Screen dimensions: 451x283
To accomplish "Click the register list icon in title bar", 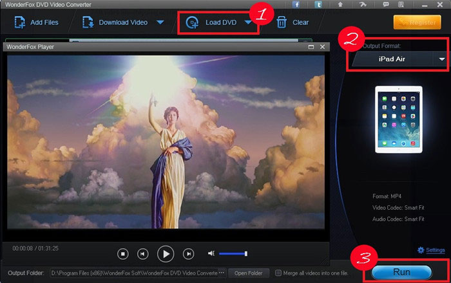I will point(401,5).
